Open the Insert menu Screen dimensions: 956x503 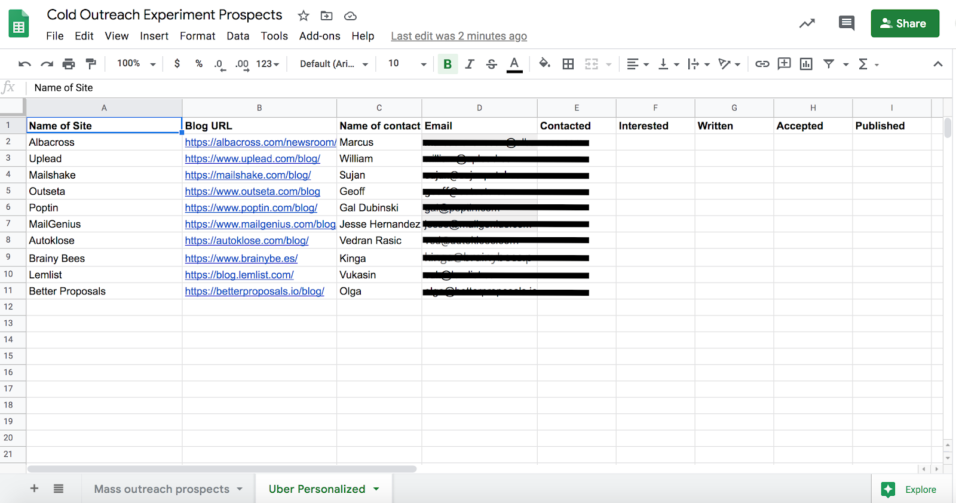pos(154,36)
